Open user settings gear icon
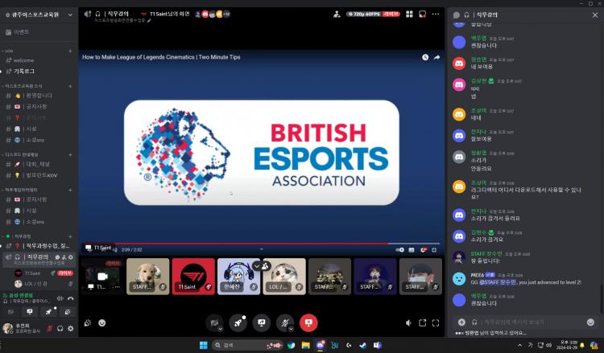The height and width of the screenshot is (353, 604). click(x=70, y=328)
